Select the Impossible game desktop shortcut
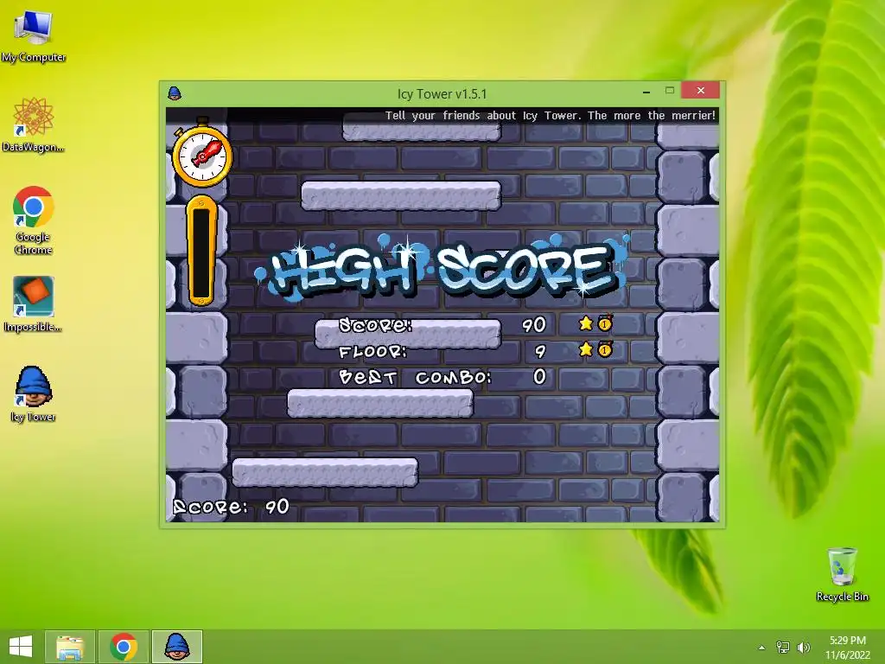Viewport: 885px width, 664px height. tap(34, 304)
